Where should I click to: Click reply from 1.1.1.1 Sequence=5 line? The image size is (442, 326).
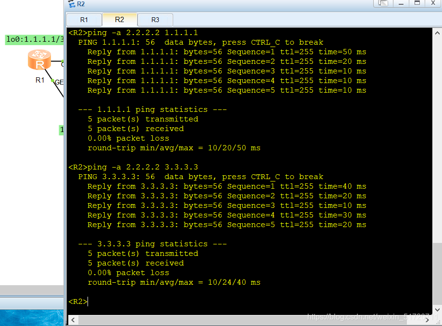click(227, 90)
